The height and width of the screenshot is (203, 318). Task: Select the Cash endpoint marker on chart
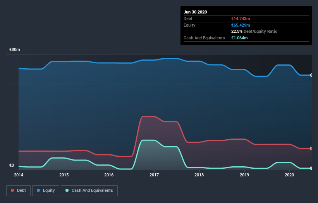311,168
